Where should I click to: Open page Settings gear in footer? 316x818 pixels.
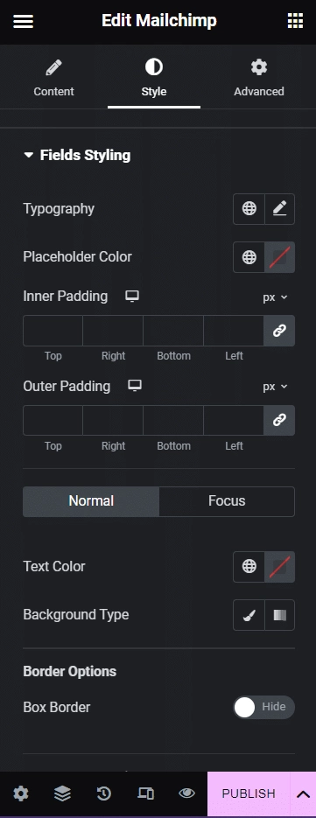(21, 794)
